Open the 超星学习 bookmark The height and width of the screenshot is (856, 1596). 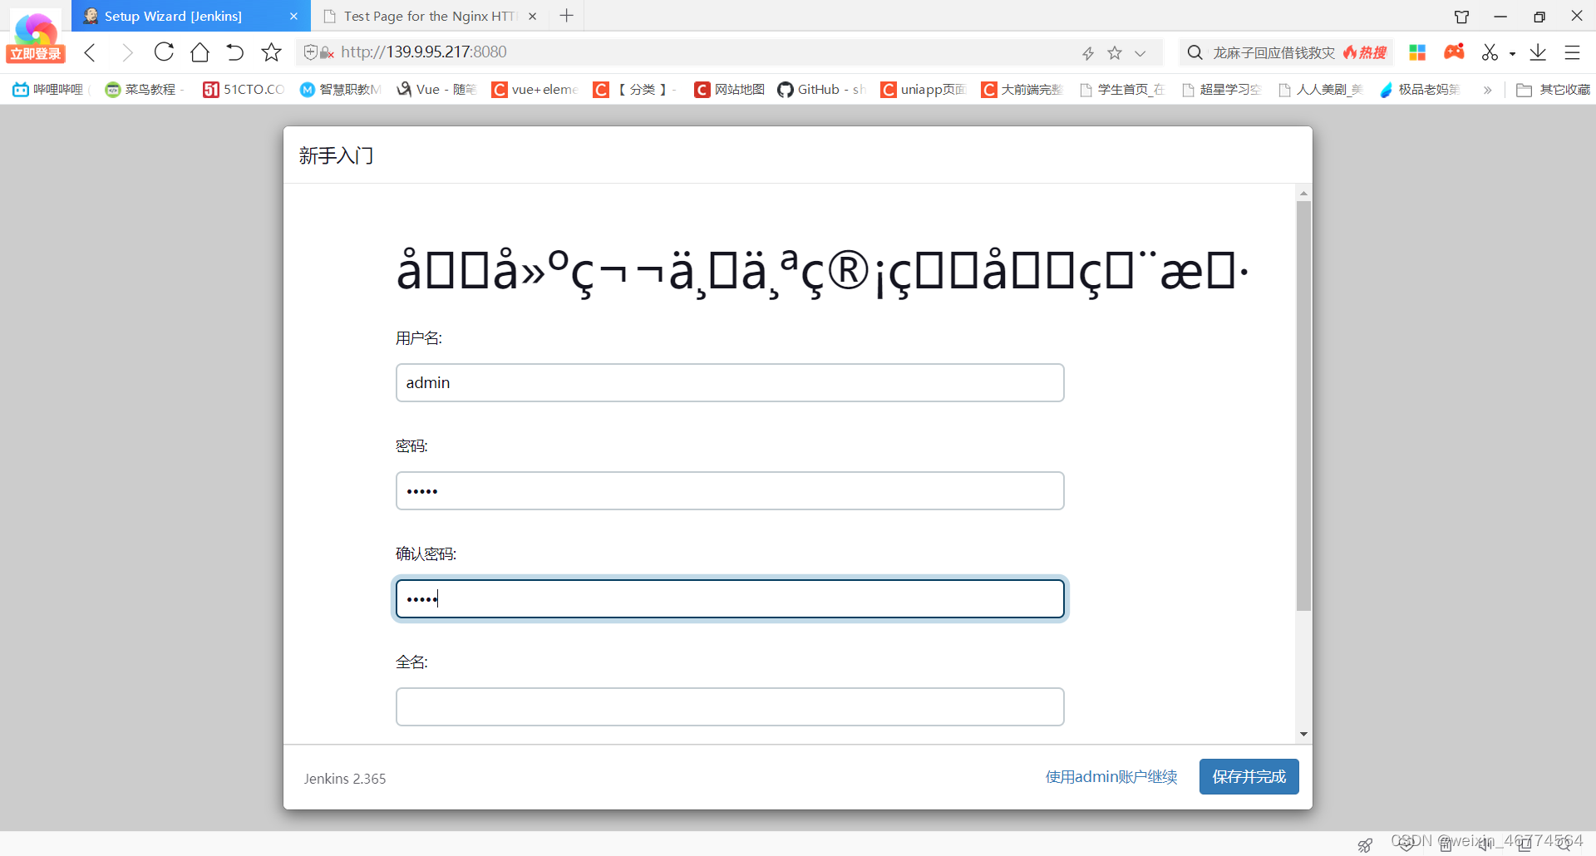1221,89
